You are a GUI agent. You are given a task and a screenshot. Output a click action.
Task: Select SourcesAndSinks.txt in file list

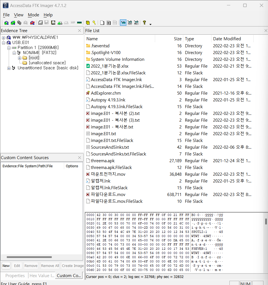click(110, 147)
